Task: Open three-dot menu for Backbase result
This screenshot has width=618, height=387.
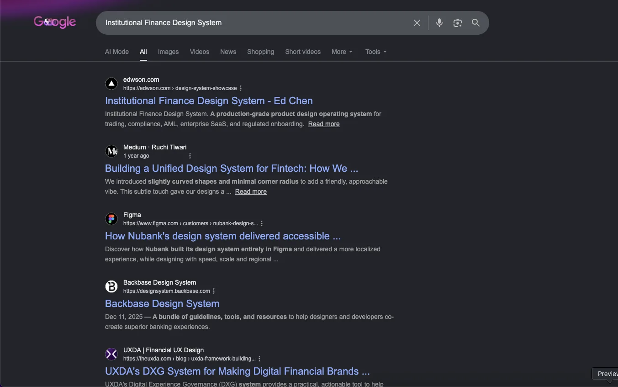Action: [x=214, y=291]
